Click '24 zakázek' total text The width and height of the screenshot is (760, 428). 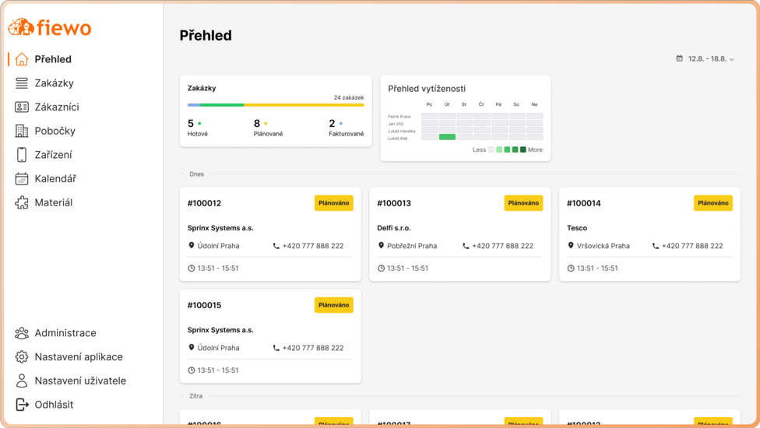349,97
